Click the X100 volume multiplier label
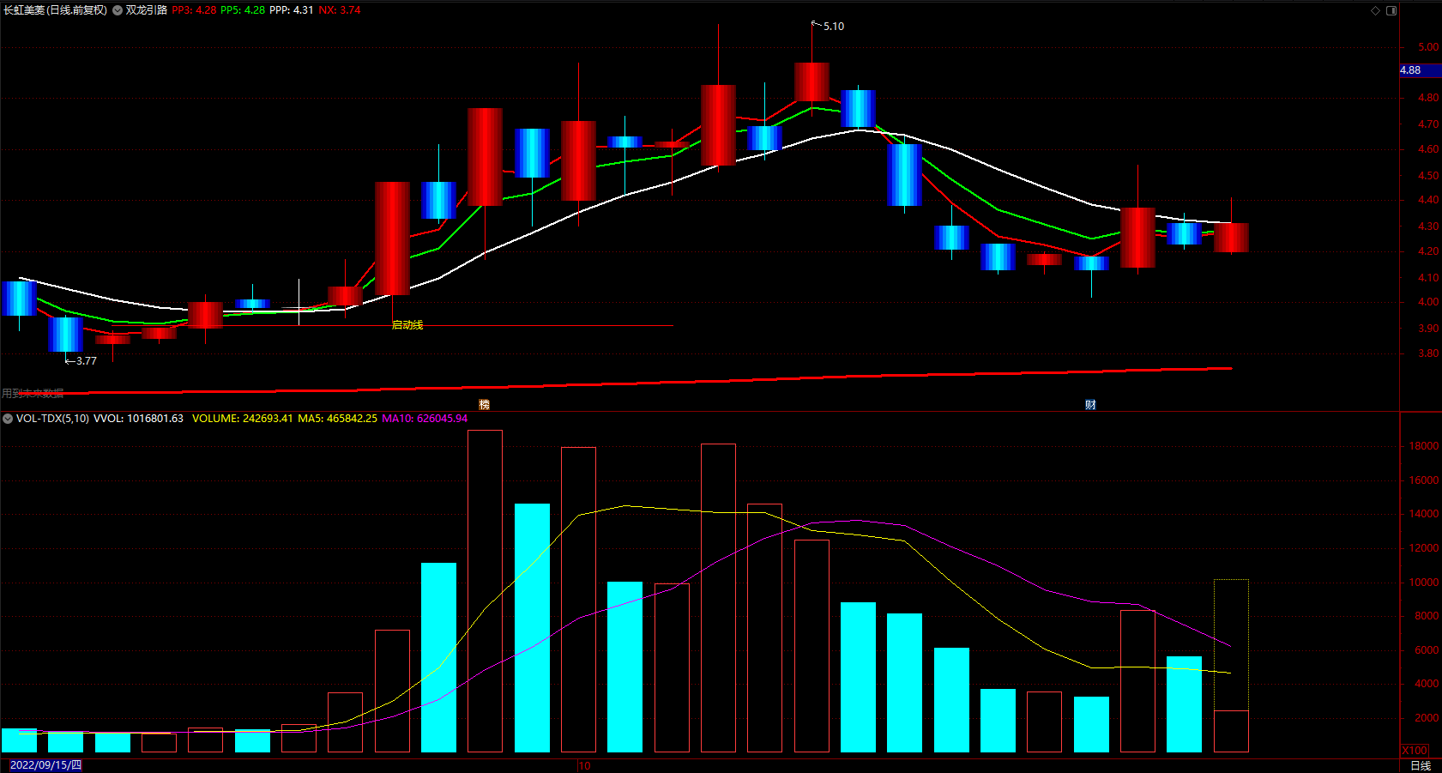This screenshot has height=773, width=1442. pos(1415,751)
